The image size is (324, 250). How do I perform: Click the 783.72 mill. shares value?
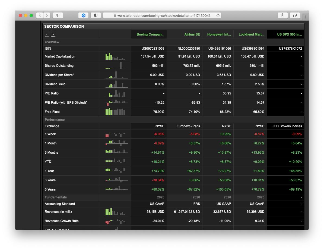[192, 65]
